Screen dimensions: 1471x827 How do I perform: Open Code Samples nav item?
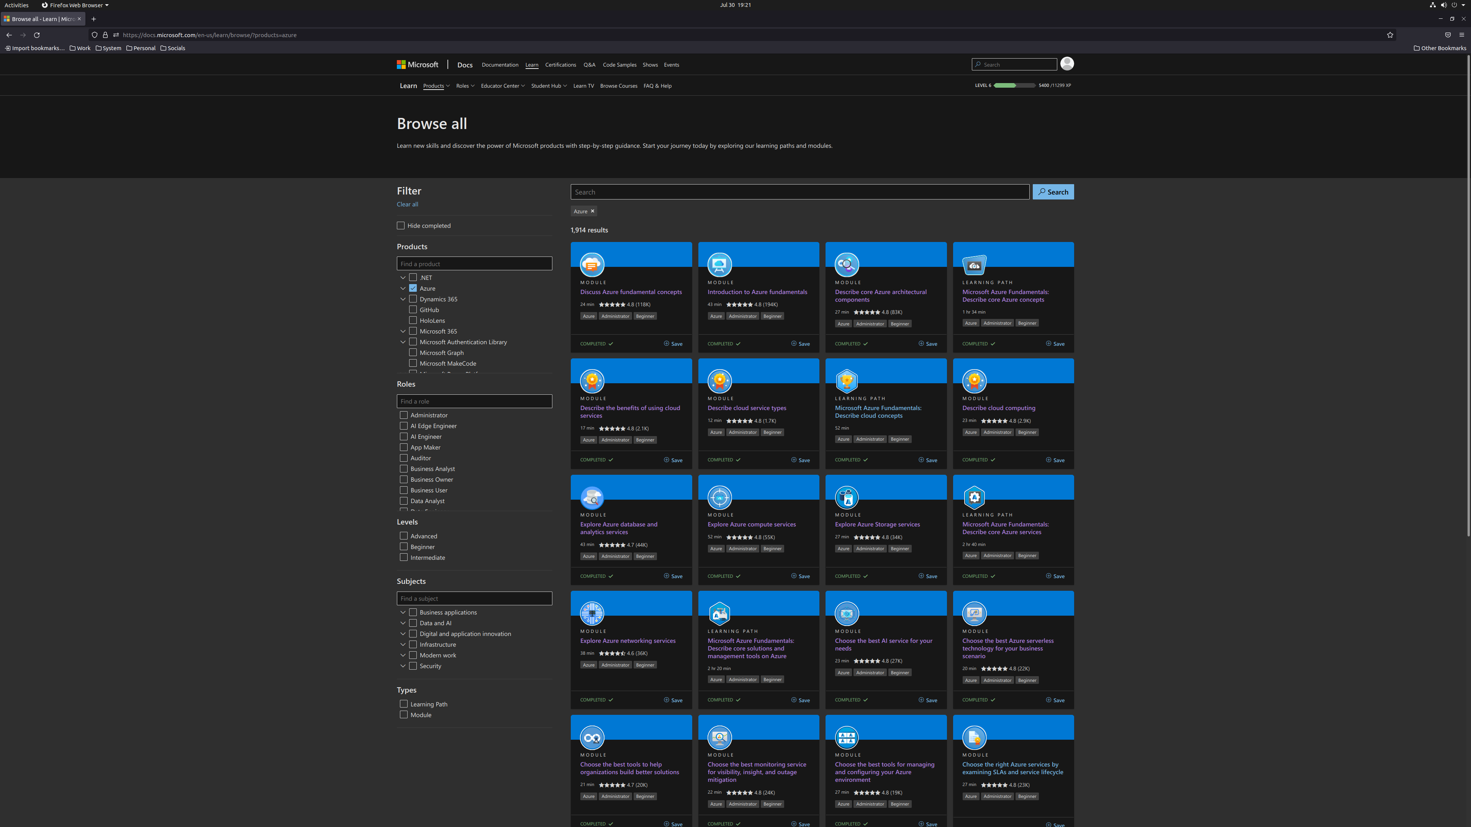pyautogui.click(x=619, y=64)
